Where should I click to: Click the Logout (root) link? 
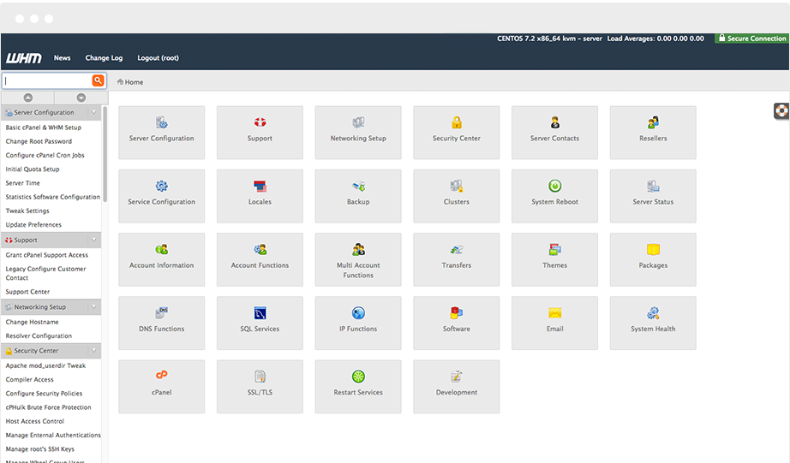tap(158, 58)
